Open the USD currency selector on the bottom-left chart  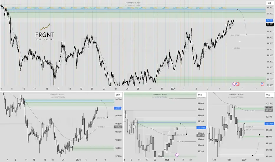tap(118, 95)
